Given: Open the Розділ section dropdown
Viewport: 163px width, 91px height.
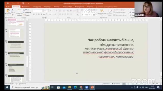Looking at the screenshot, I should coord(27,15).
